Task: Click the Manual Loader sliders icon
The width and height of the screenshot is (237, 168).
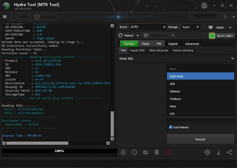Action: (146, 35)
